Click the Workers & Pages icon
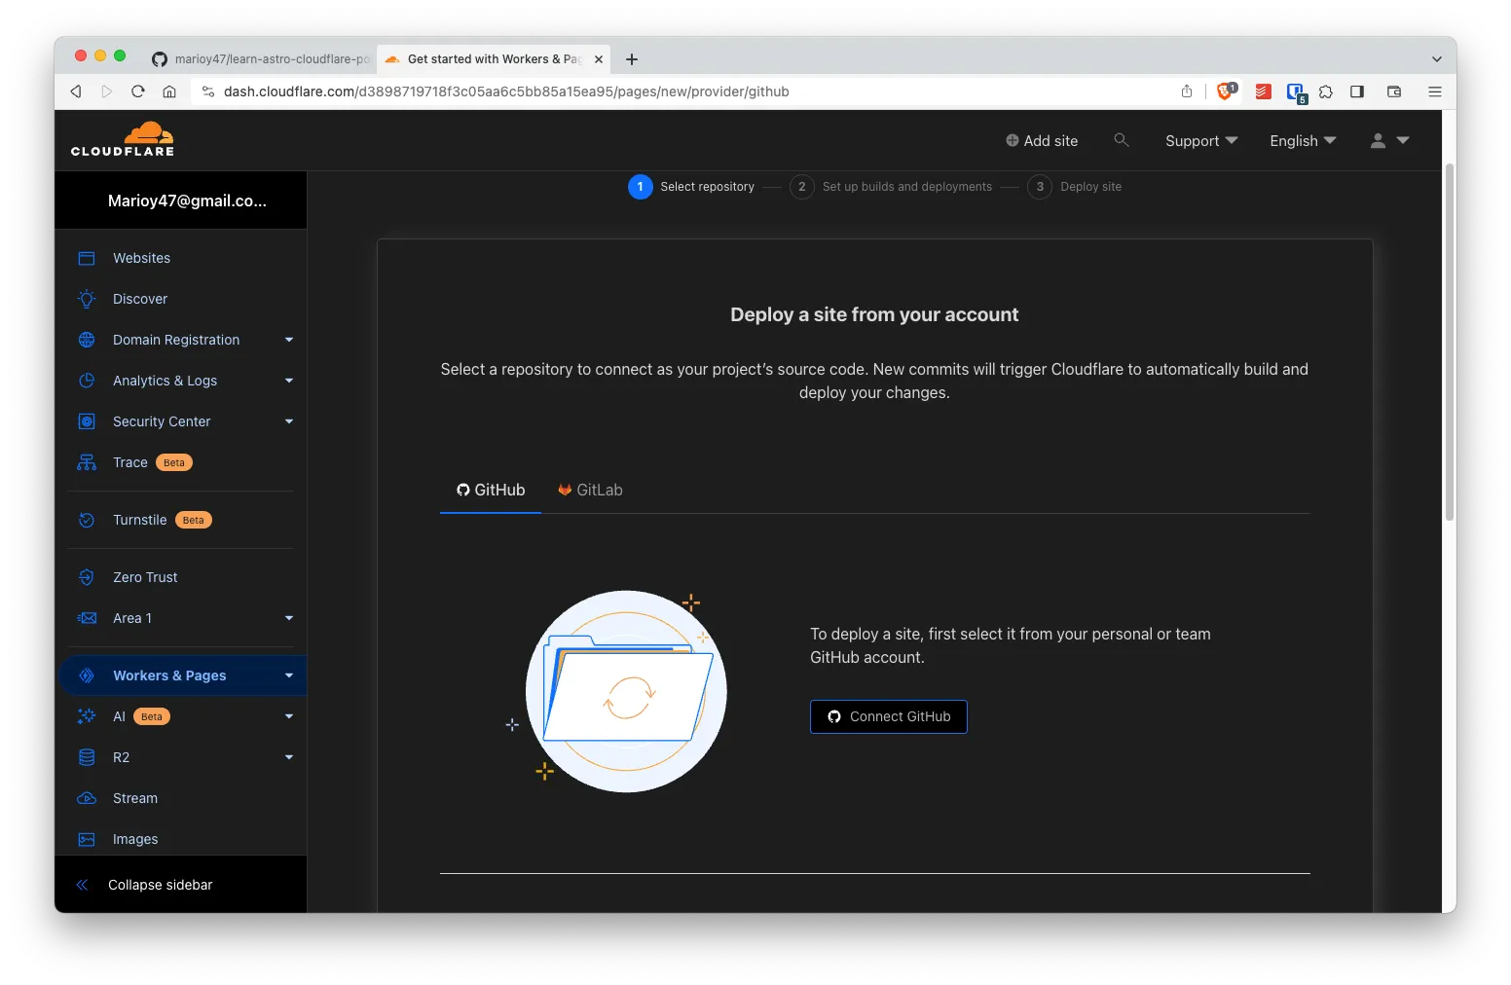 (x=87, y=675)
